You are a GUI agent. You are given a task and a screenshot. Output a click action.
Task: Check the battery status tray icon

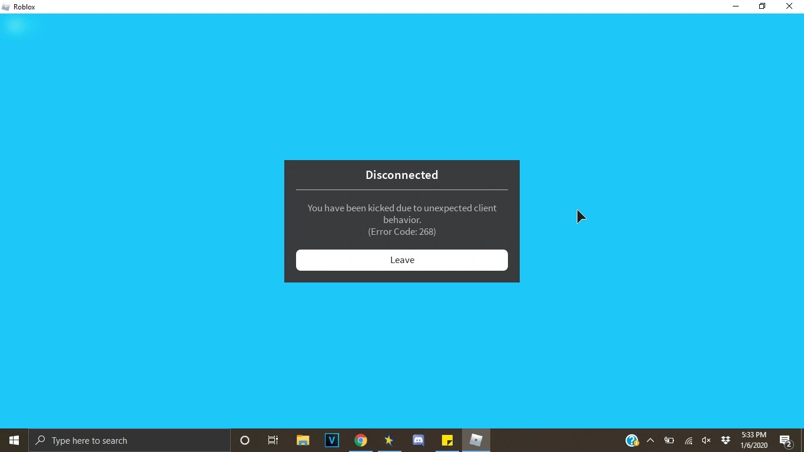(669, 440)
